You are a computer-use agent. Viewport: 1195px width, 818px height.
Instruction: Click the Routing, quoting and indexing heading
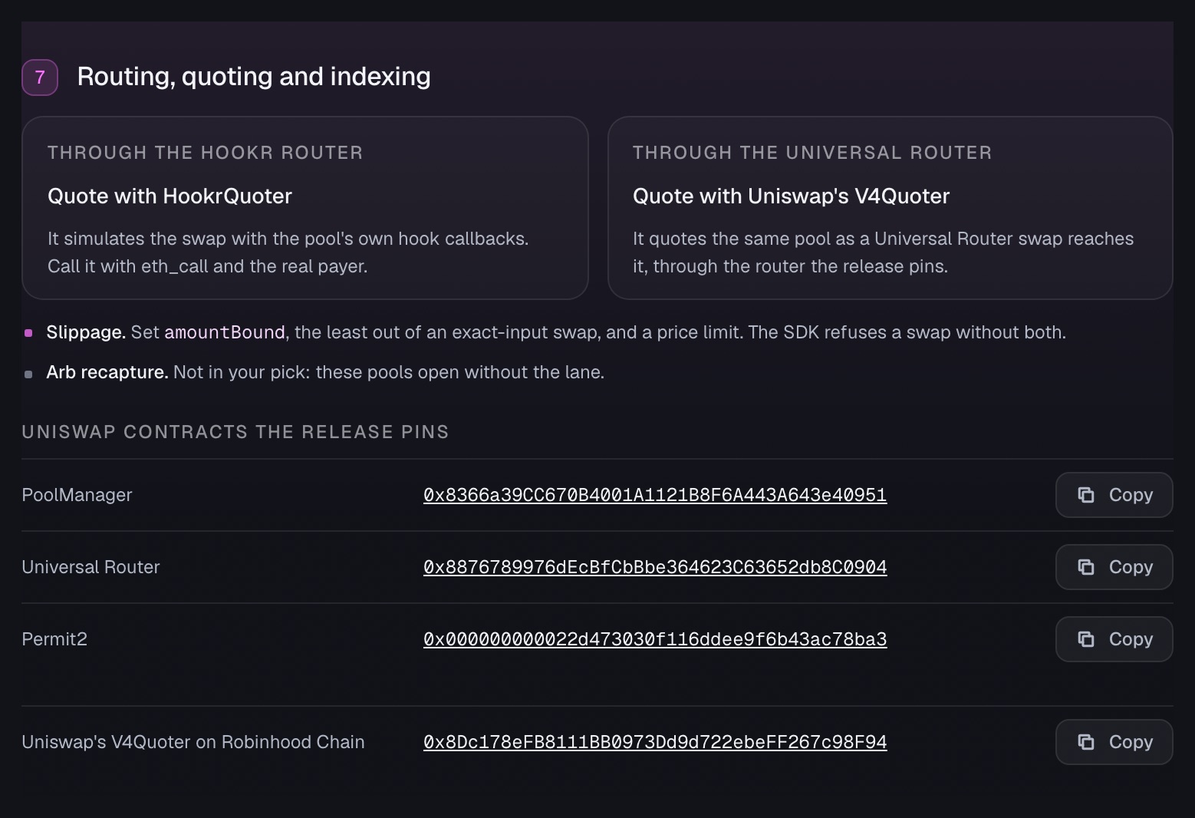[x=254, y=77]
